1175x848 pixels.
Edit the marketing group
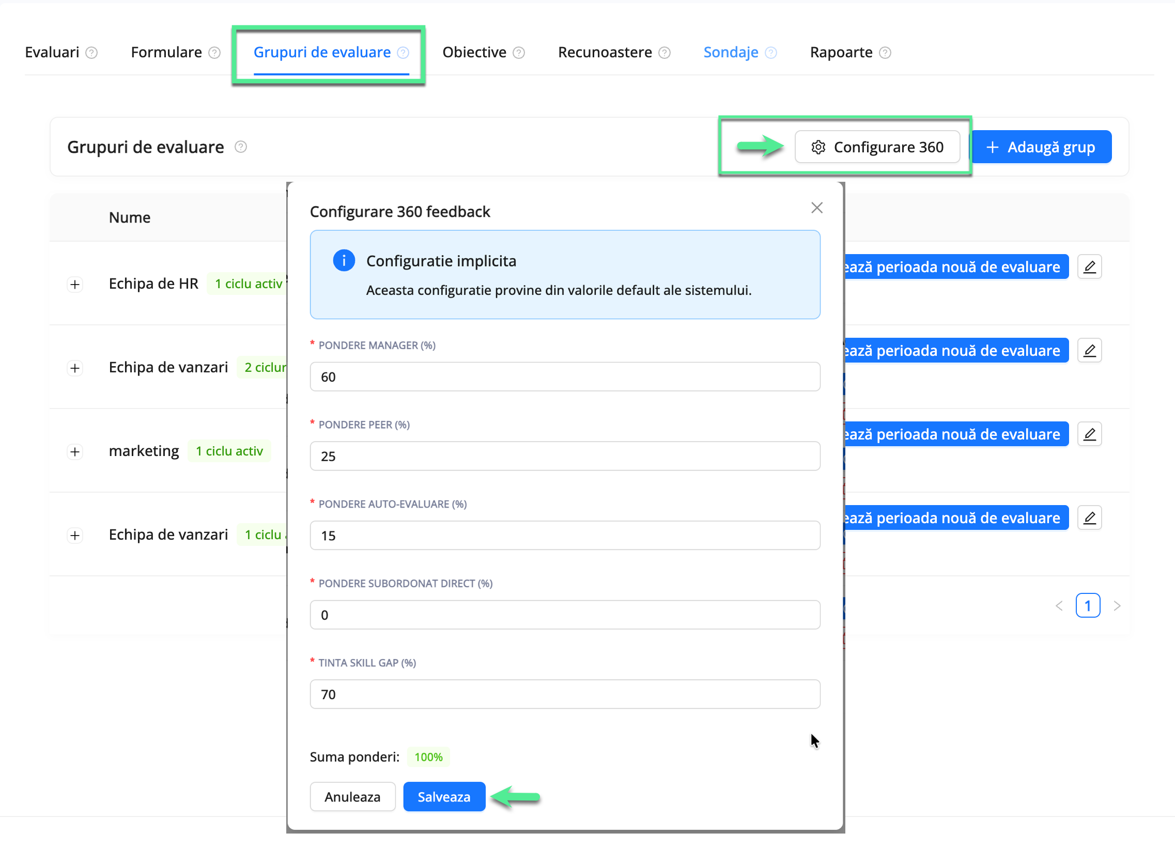click(x=1090, y=434)
